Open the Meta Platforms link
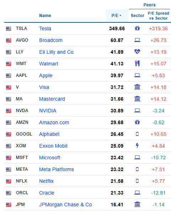Screen dimensions: 171x212 coord(57,169)
